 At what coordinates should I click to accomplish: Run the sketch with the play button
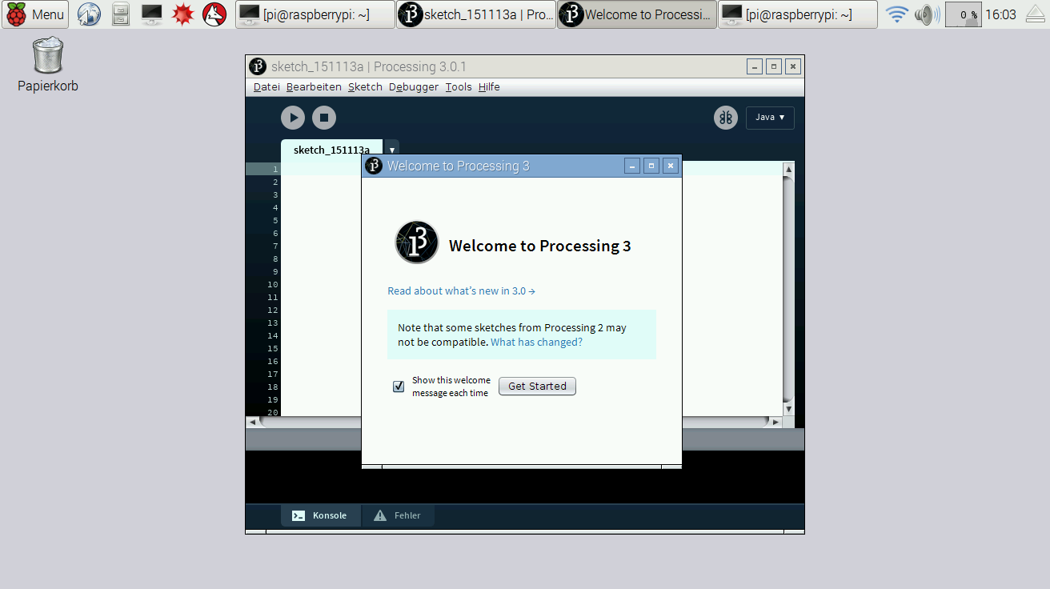pyautogui.click(x=293, y=118)
